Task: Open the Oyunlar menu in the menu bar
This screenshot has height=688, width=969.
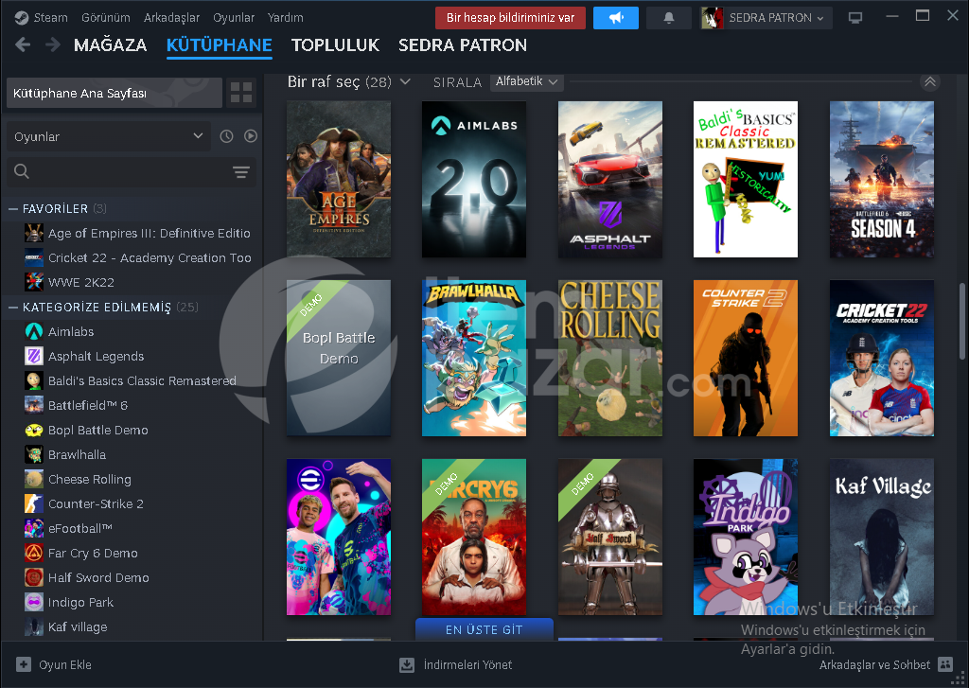Action: (234, 18)
